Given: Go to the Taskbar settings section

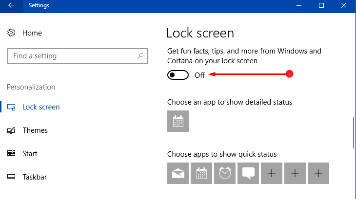Looking at the screenshot, I should (34, 177).
